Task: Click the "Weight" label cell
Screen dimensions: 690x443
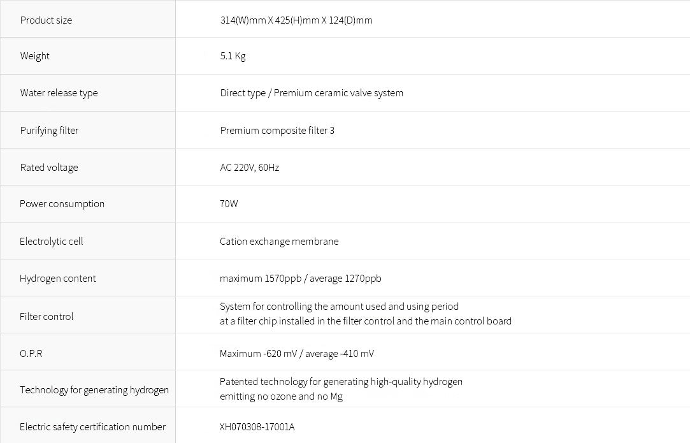Action: tap(35, 56)
